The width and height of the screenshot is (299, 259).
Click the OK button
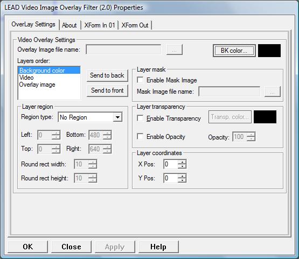point(28,247)
